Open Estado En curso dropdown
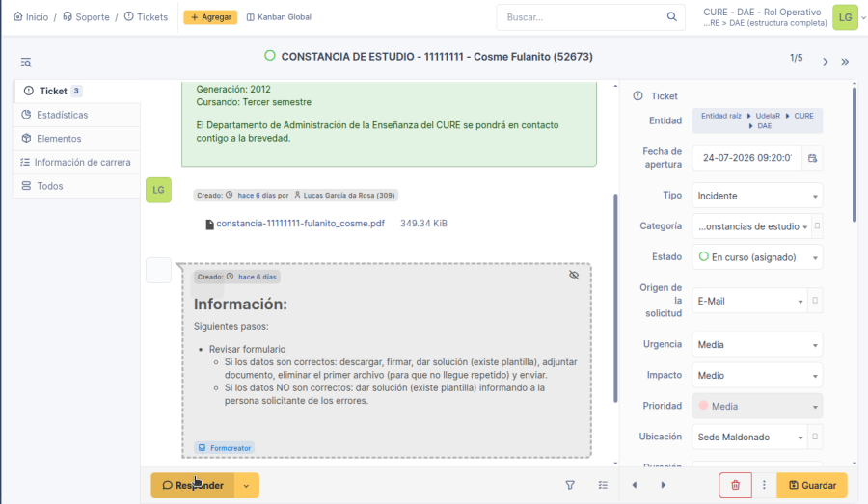The height and width of the screenshot is (504, 868). click(x=757, y=257)
